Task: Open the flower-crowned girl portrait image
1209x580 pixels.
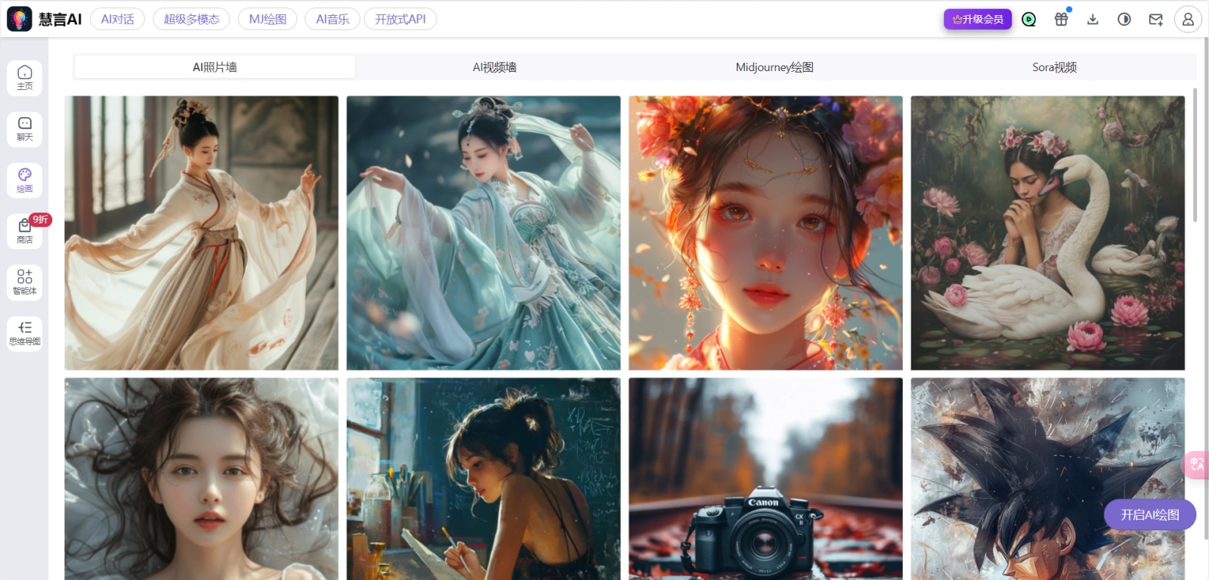Action: [765, 233]
